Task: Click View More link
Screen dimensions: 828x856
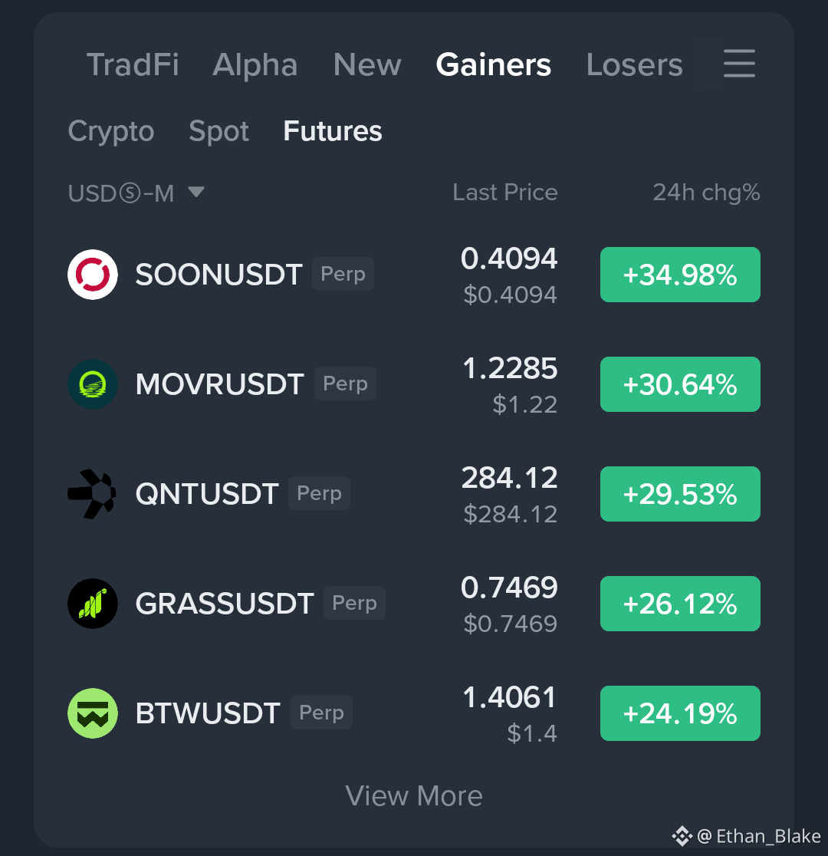Action: point(414,796)
